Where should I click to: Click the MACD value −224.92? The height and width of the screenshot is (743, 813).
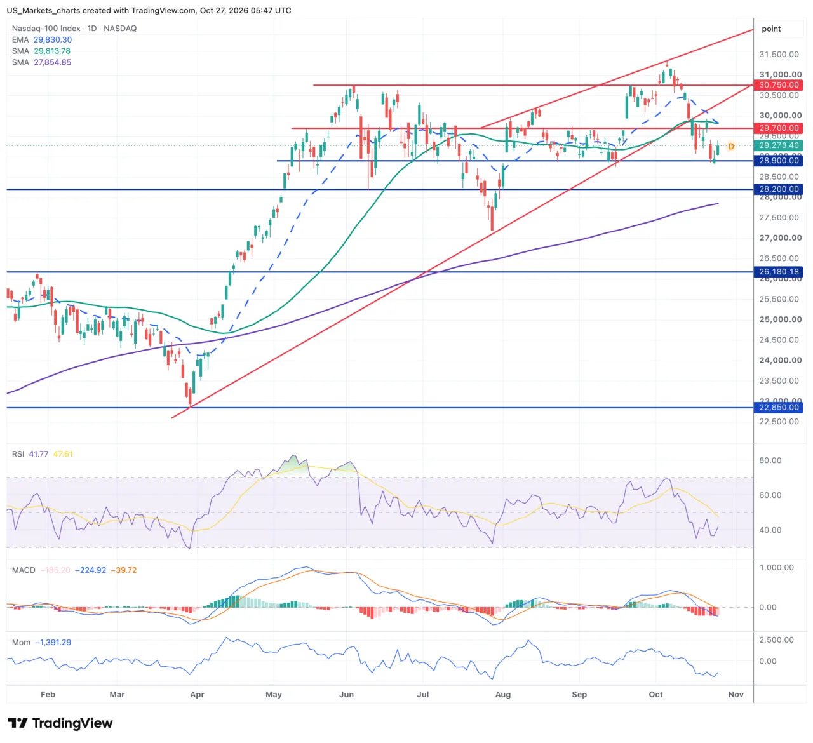(91, 570)
